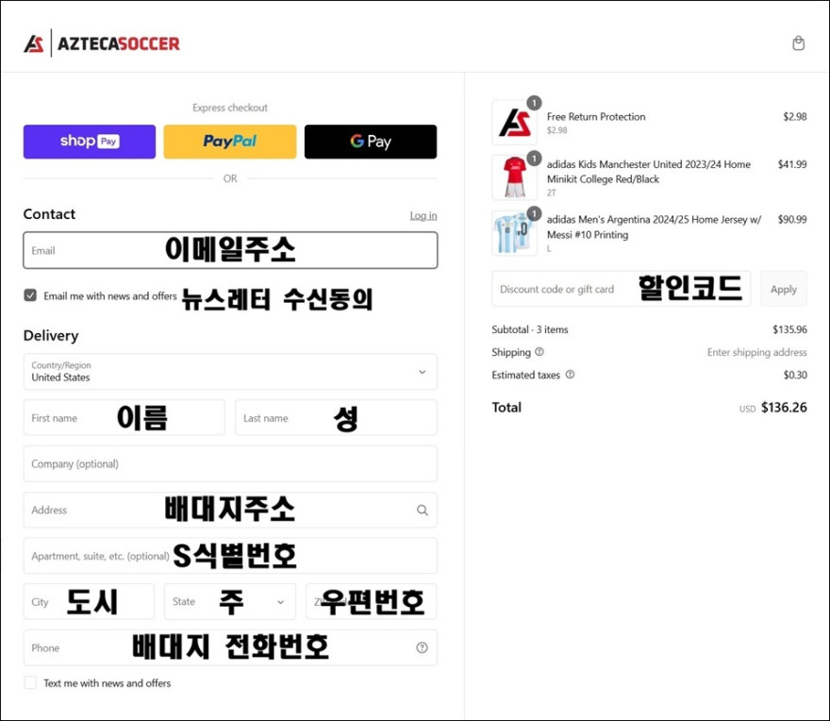The height and width of the screenshot is (721, 830).
Task: Click the $90.99 price of the jersey
Action: pyautogui.click(x=792, y=219)
